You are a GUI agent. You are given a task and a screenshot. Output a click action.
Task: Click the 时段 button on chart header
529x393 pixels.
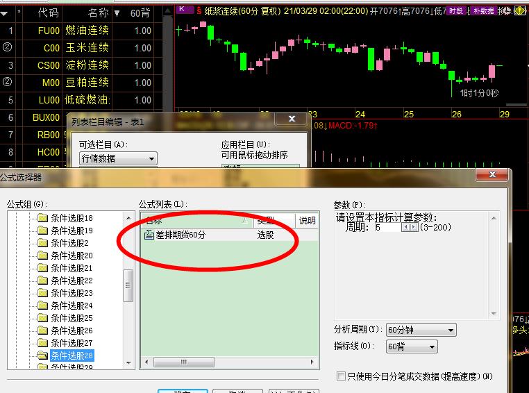click(x=456, y=11)
